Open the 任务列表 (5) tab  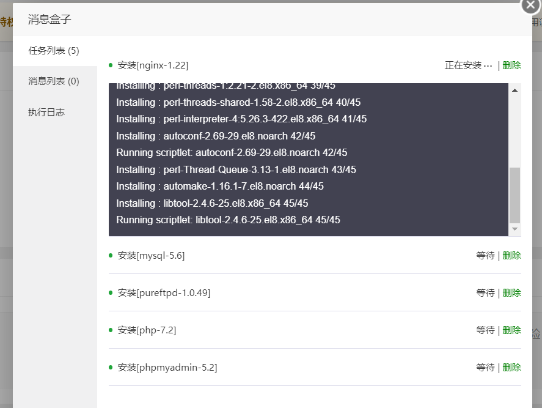click(x=55, y=51)
